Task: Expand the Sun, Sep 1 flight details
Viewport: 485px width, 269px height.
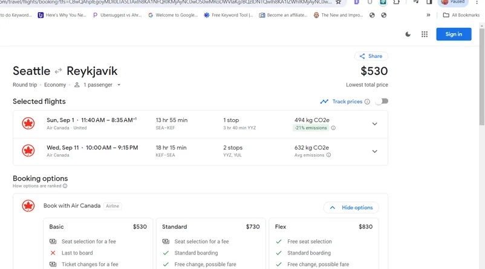Action: click(374, 124)
